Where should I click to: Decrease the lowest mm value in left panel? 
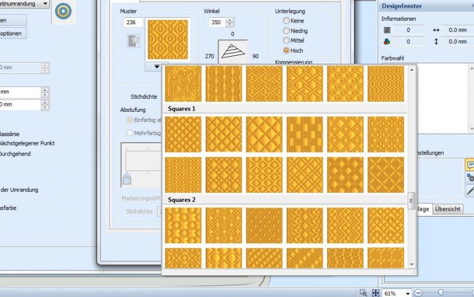[45, 108]
